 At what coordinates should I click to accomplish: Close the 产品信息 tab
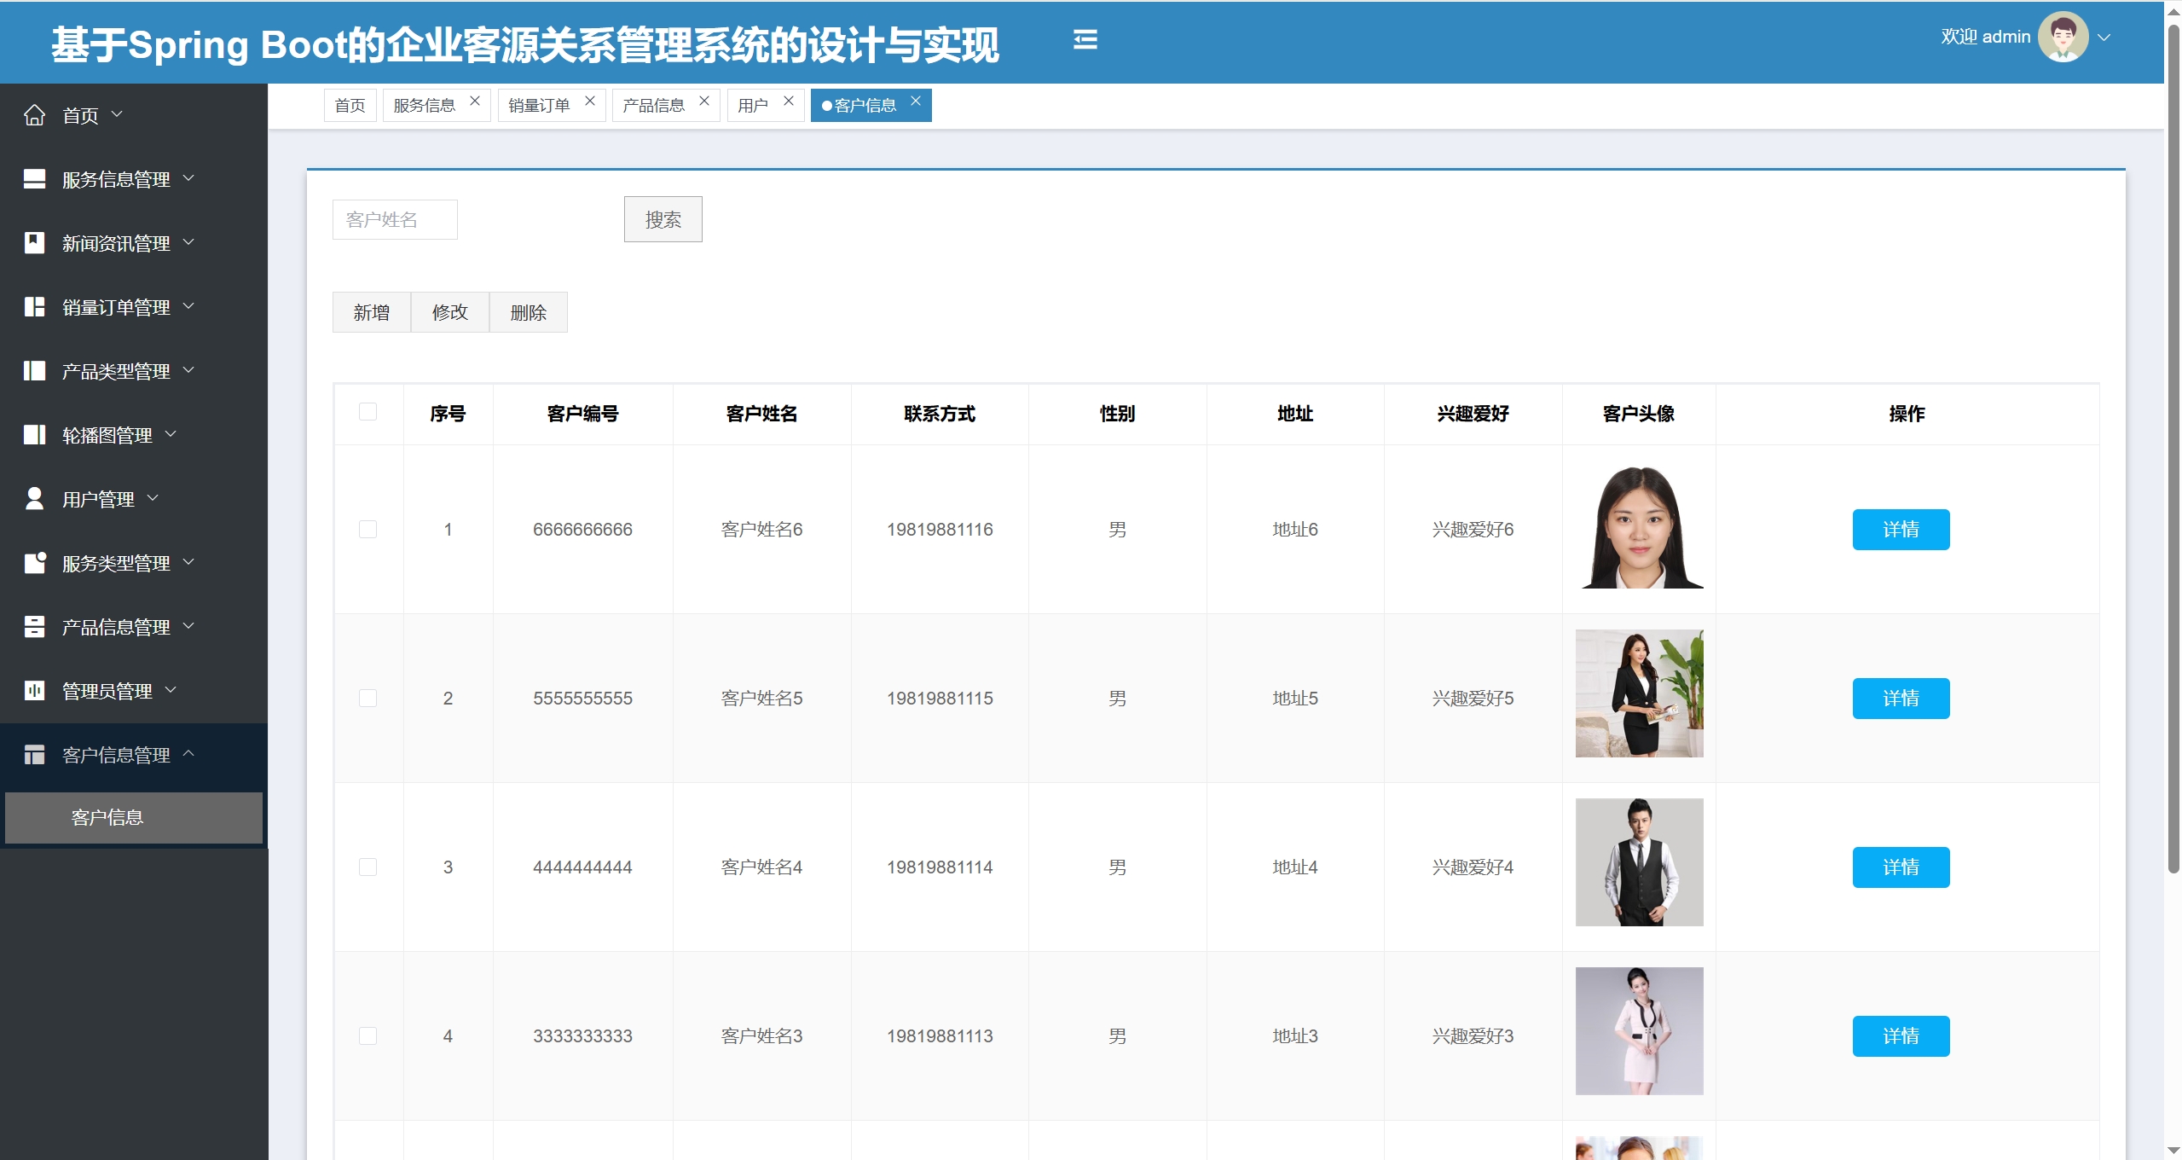tap(704, 101)
